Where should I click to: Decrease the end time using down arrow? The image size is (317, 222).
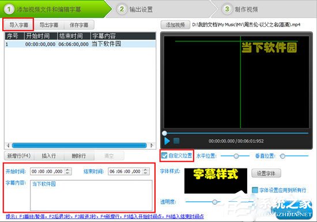coord(145,173)
